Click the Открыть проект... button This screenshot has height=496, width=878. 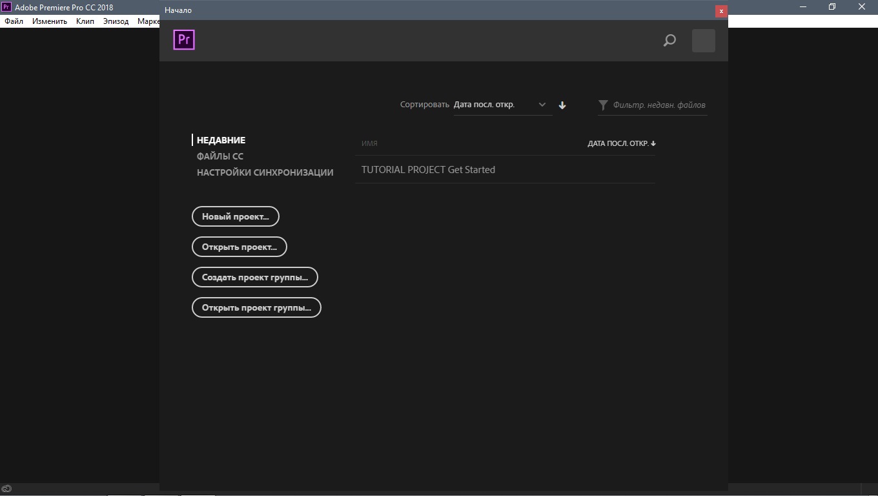pyautogui.click(x=239, y=247)
